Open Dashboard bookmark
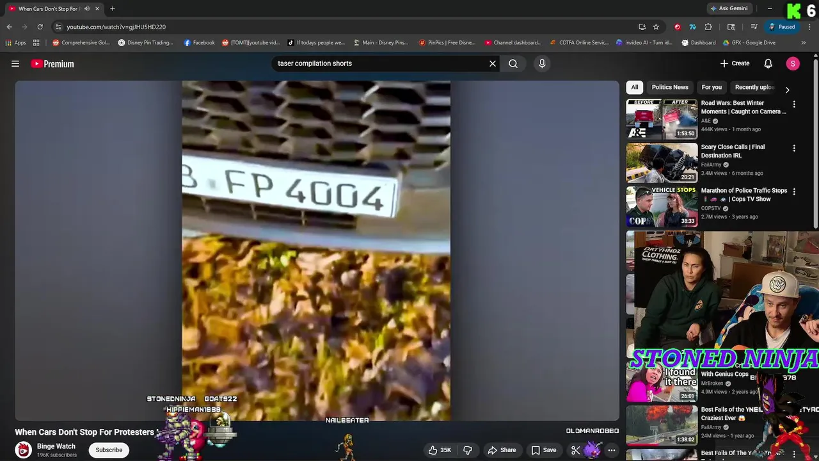The height and width of the screenshot is (461, 819). pyautogui.click(x=699, y=43)
